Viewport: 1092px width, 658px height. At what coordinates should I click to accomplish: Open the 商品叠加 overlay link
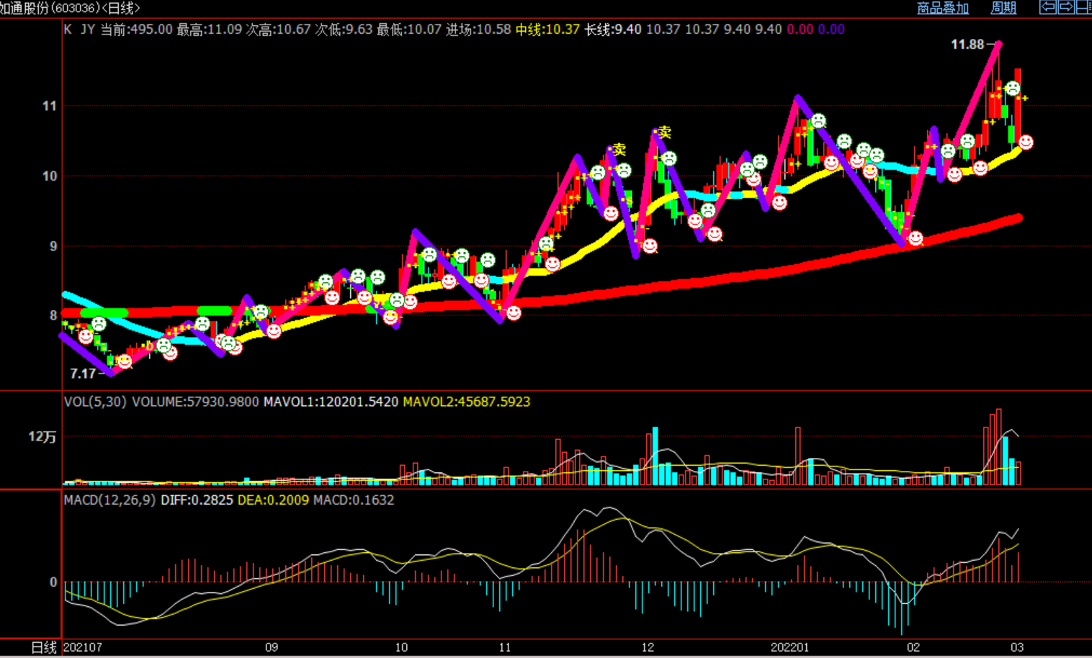(942, 8)
